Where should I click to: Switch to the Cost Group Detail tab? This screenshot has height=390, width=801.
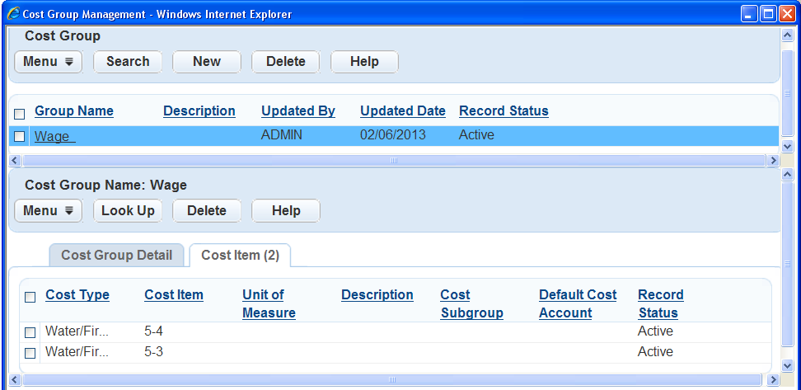coord(116,256)
